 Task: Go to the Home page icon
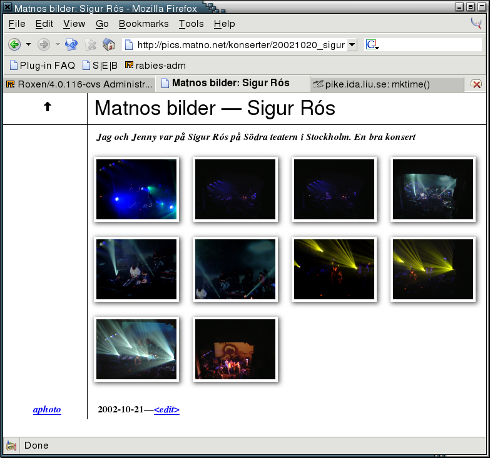click(x=109, y=44)
